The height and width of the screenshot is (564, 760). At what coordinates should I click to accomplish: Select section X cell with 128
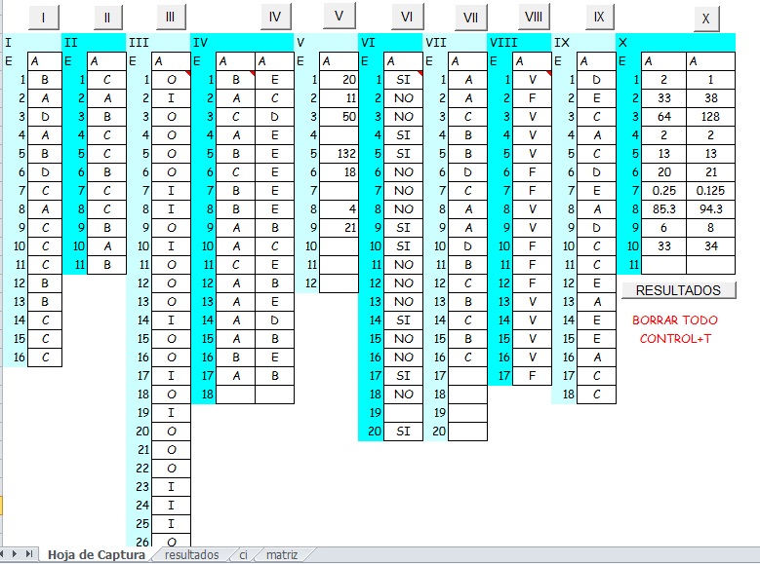click(710, 117)
